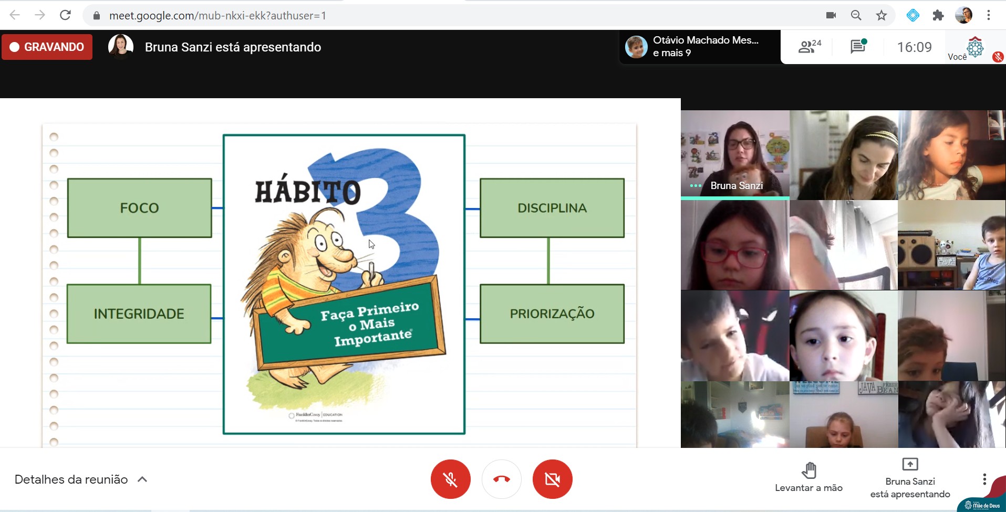Expand Detalhes da reunião chevron
Screen dimensions: 1006x512
pyautogui.click(x=142, y=479)
